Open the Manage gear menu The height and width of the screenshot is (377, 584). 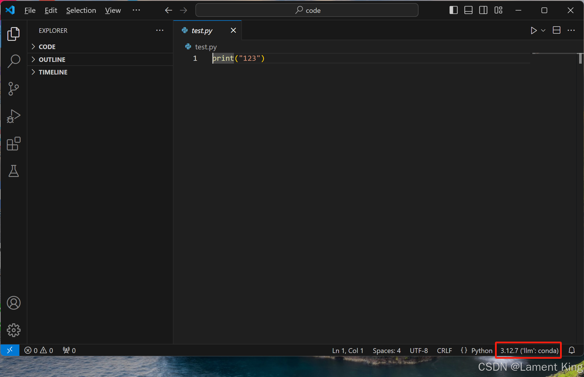[13, 330]
